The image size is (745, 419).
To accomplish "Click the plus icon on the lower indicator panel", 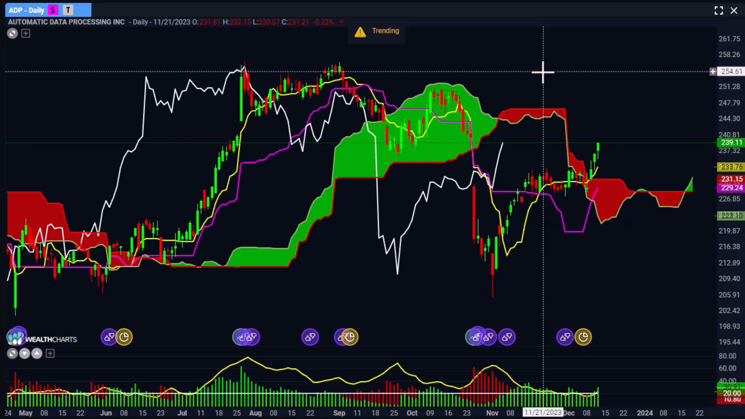I will click(x=50, y=353).
